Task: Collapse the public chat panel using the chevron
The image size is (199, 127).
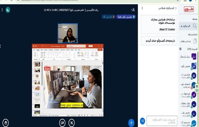Action: (x=176, y=8)
